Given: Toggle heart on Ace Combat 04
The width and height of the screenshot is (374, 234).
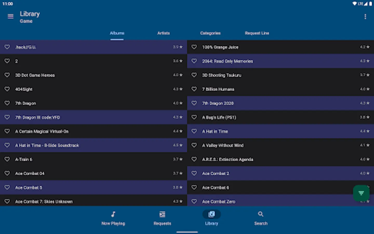Looking at the screenshot, I should 7,173.
